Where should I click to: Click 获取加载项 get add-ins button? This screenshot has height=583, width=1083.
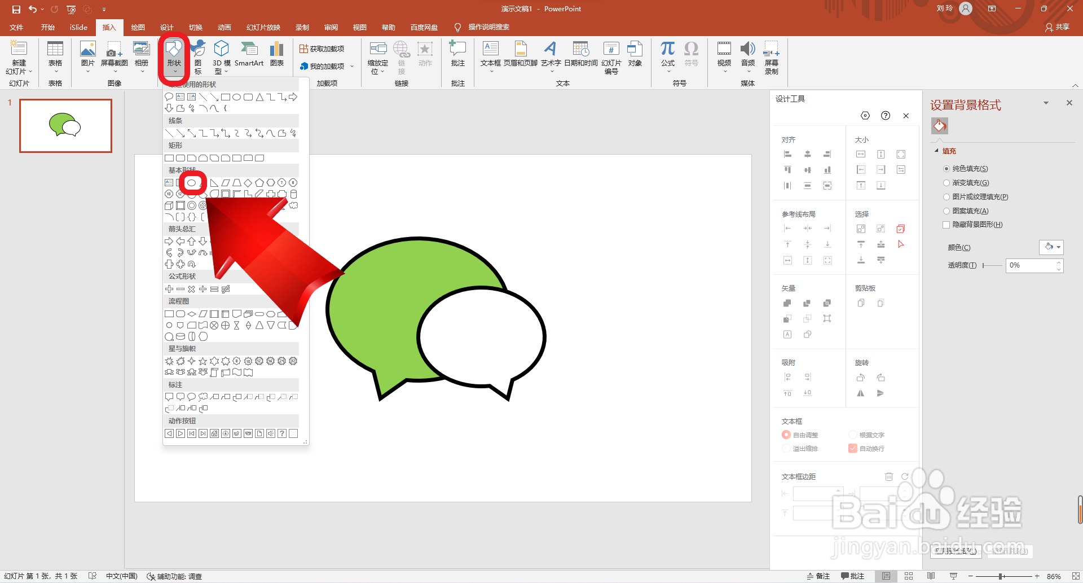point(322,49)
